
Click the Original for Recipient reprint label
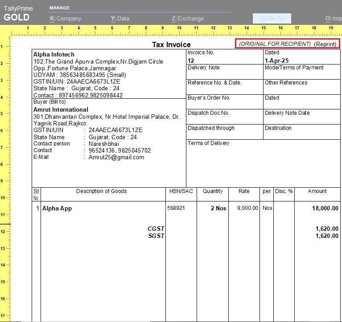tap(287, 44)
